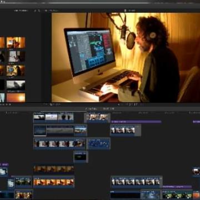200x200 pixels.
Task: Select the long purple title bar in the timeline
Action: pos(136,122)
